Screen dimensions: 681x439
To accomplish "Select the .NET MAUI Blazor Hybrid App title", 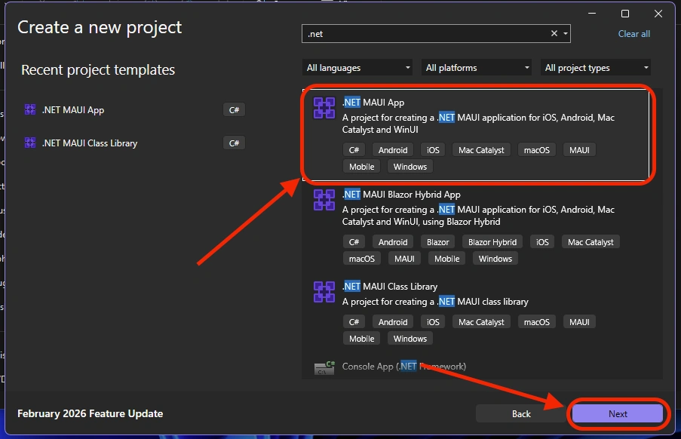I will [x=401, y=195].
